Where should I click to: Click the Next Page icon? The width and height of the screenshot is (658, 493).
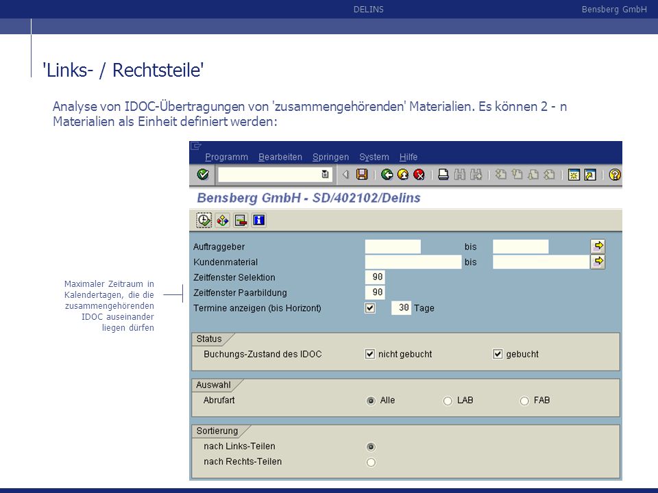pyautogui.click(x=533, y=175)
